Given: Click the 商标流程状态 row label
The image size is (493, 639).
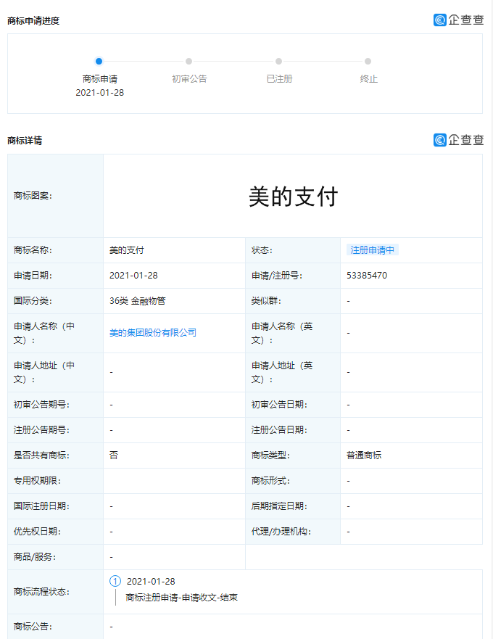Looking at the screenshot, I should pos(41,591).
